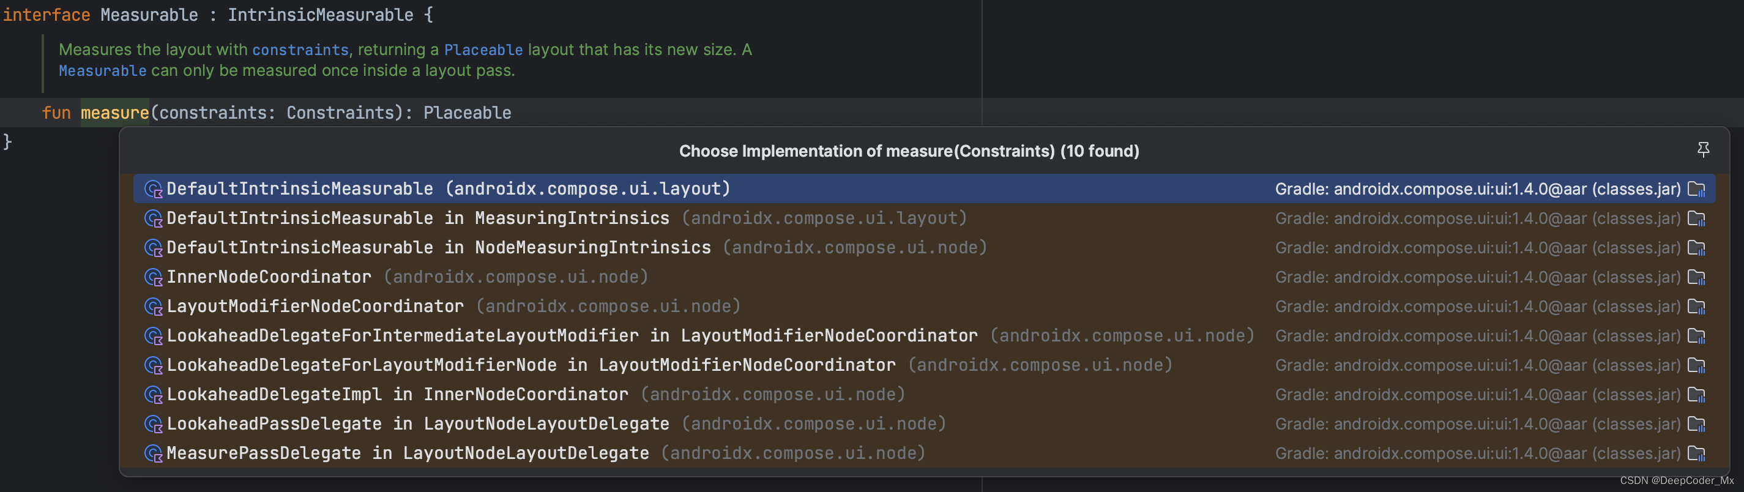Click the Placeable link in documentation comment
The height and width of the screenshot is (492, 1744).
click(x=483, y=50)
